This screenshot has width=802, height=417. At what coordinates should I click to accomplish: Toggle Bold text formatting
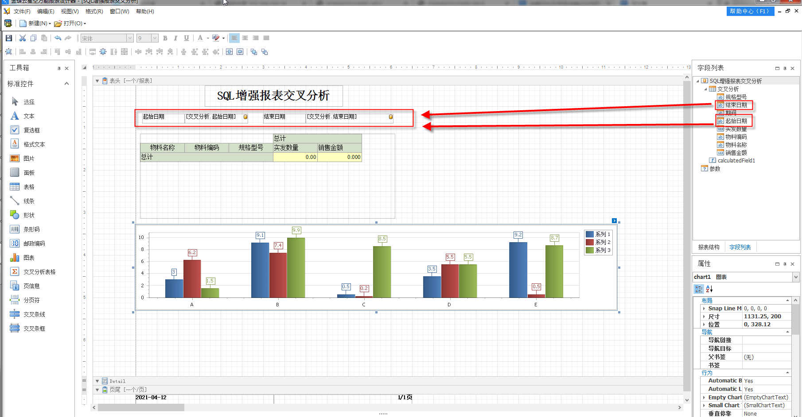165,38
